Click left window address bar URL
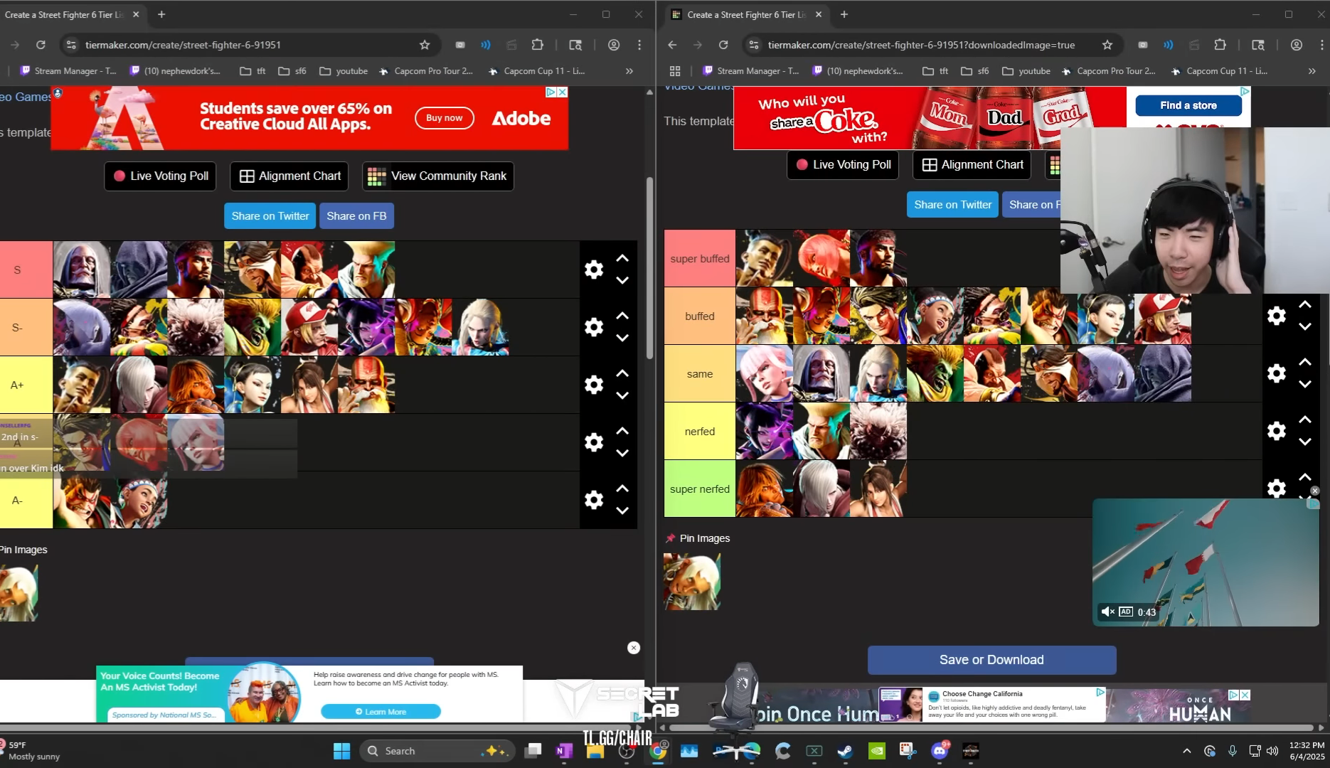 click(183, 45)
